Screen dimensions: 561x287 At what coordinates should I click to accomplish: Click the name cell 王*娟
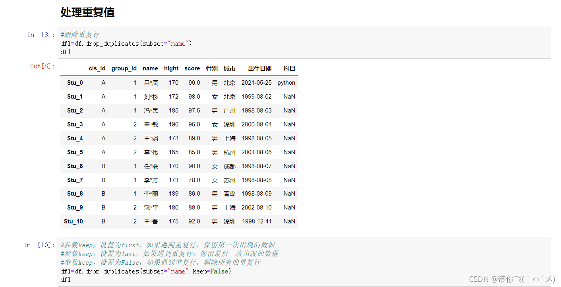click(151, 138)
